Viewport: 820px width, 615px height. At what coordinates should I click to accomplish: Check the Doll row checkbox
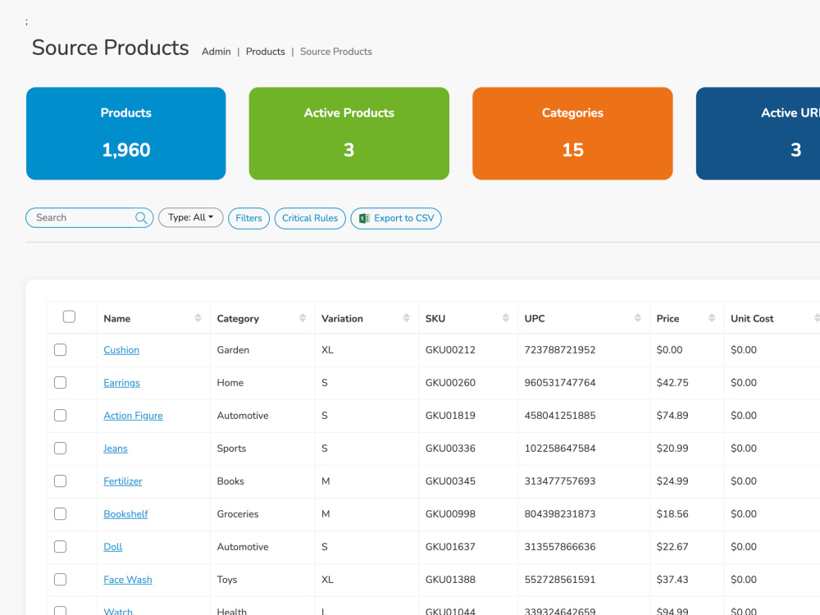tap(60, 546)
